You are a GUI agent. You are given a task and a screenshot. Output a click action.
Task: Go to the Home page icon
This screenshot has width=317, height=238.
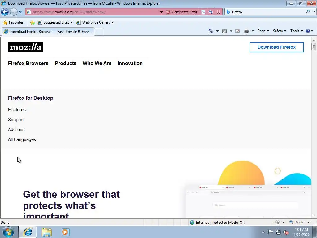point(211,31)
